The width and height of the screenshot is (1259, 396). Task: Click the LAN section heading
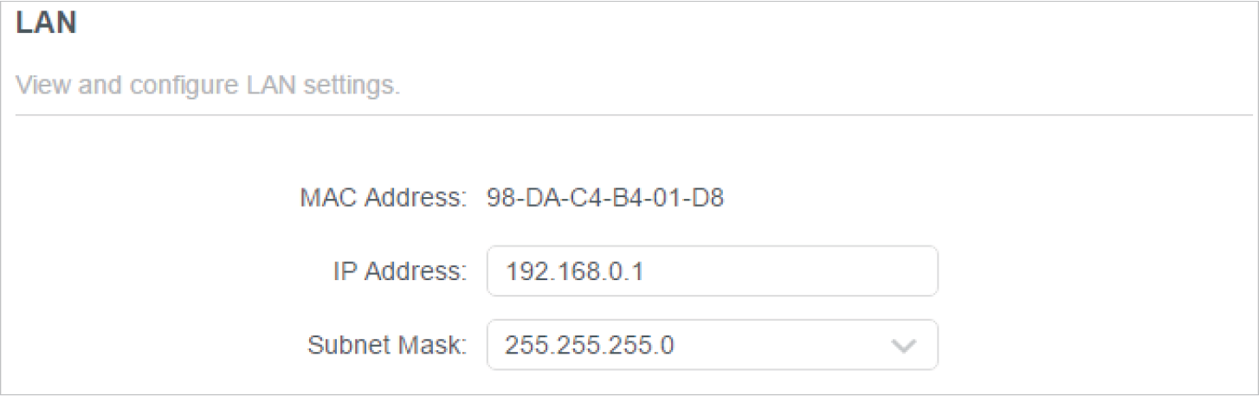pos(47,24)
